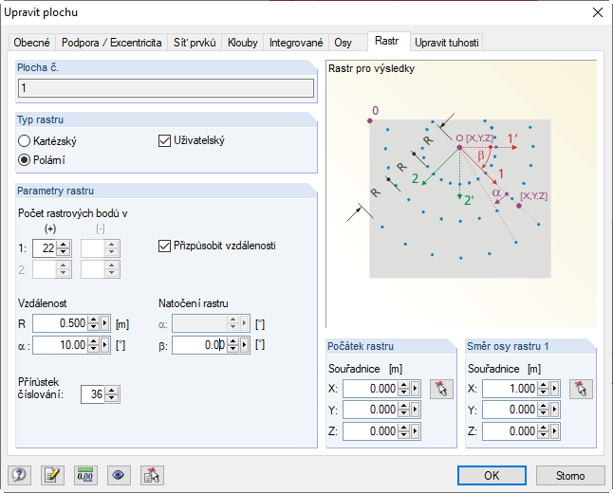
Task: Select the Rastr tab
Action: coord(387,41)
